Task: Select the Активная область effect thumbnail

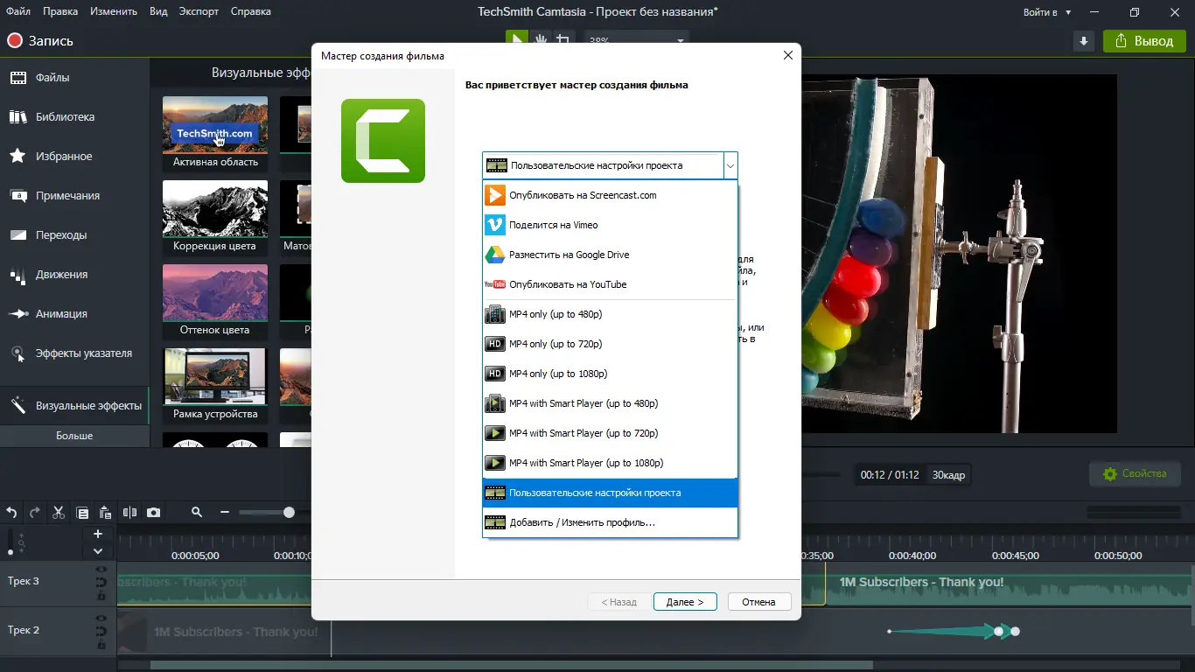Action: pos(215,133)
